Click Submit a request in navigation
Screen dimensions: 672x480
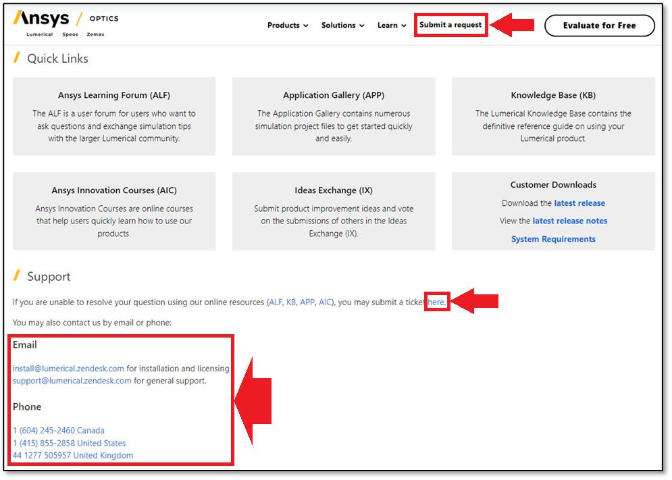click(x=450, y=25)
